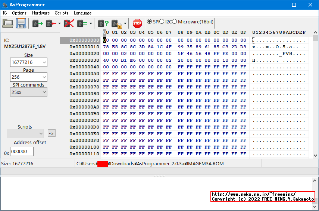Expand the write IC options arrow
319x211 pixels.
(59, 23)
